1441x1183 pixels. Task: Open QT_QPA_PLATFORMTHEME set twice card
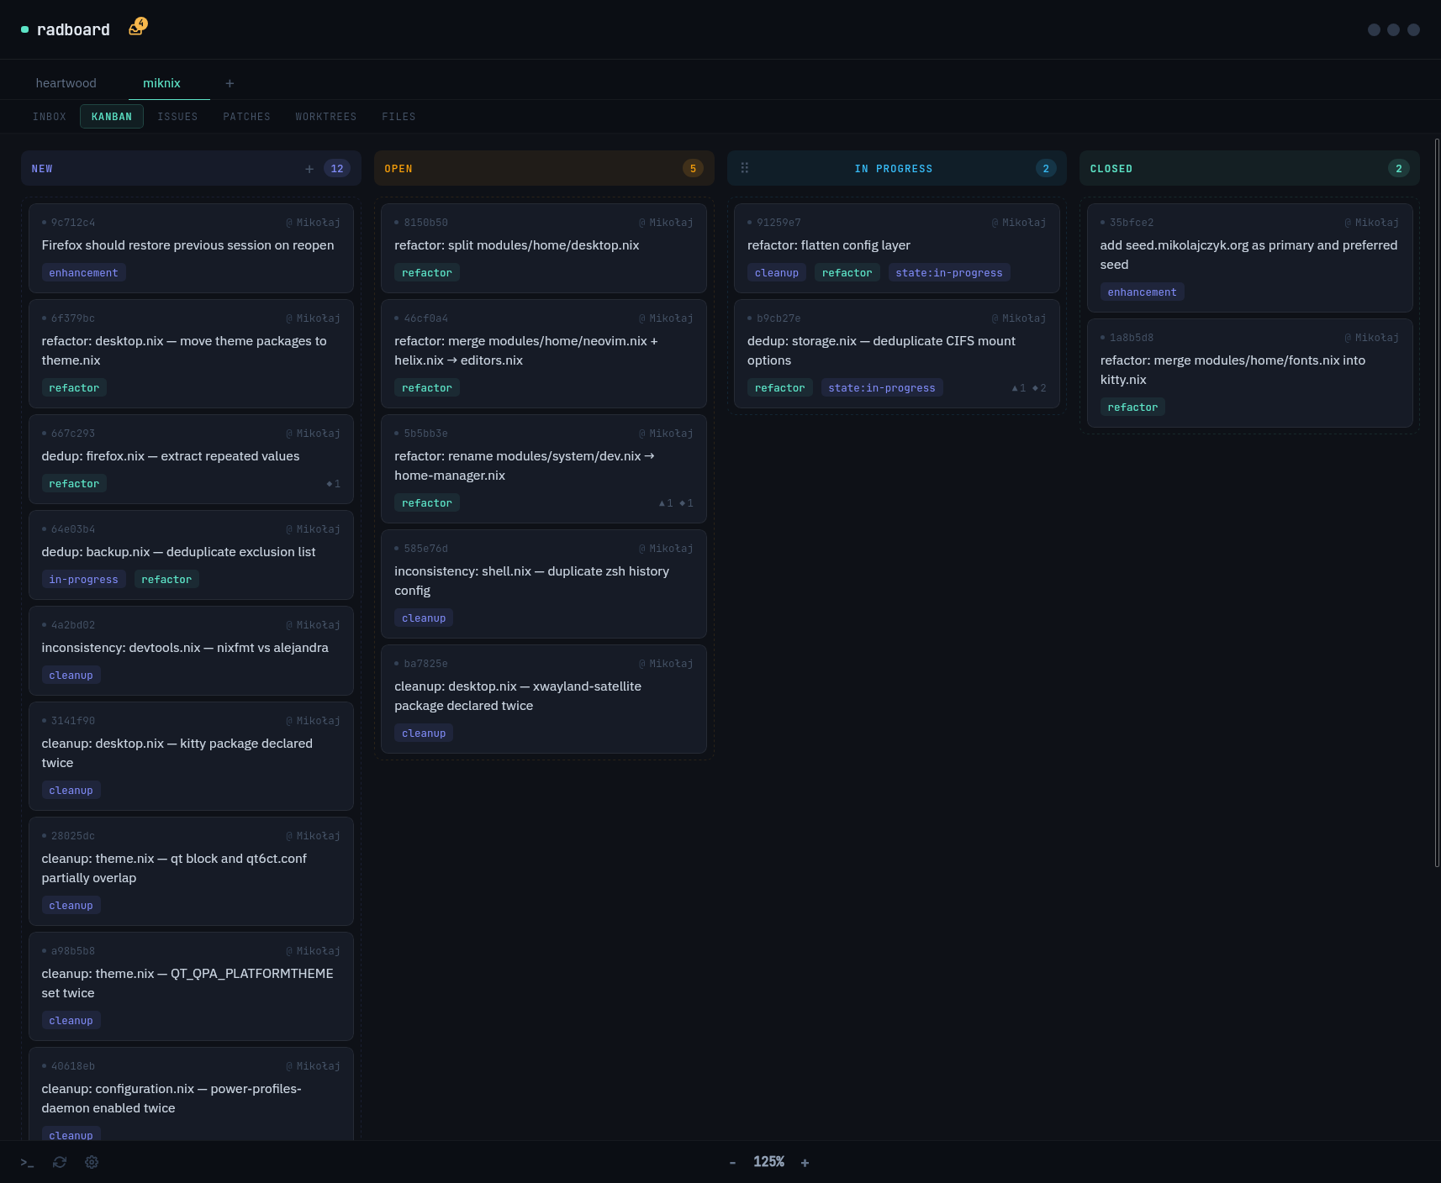(x=191, y=986)
